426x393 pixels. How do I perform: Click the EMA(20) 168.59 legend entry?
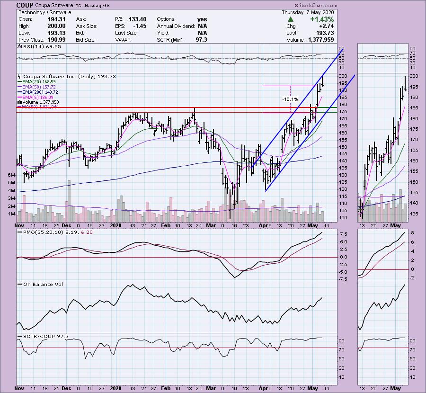(39, 81)
